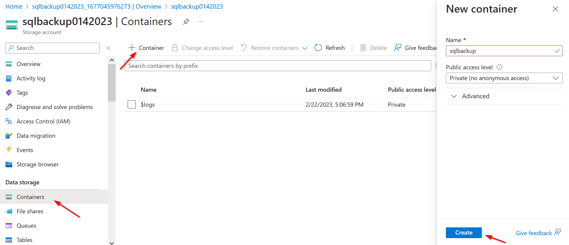Click the sidebar scroll down arrow
This screenshot has width=569, height=245.
coord(112,243)
